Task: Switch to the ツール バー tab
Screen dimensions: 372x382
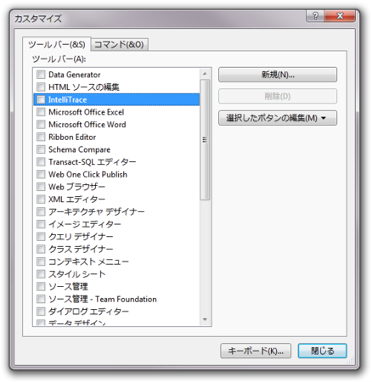Action: pyautogui.click(x=57, y=44)
